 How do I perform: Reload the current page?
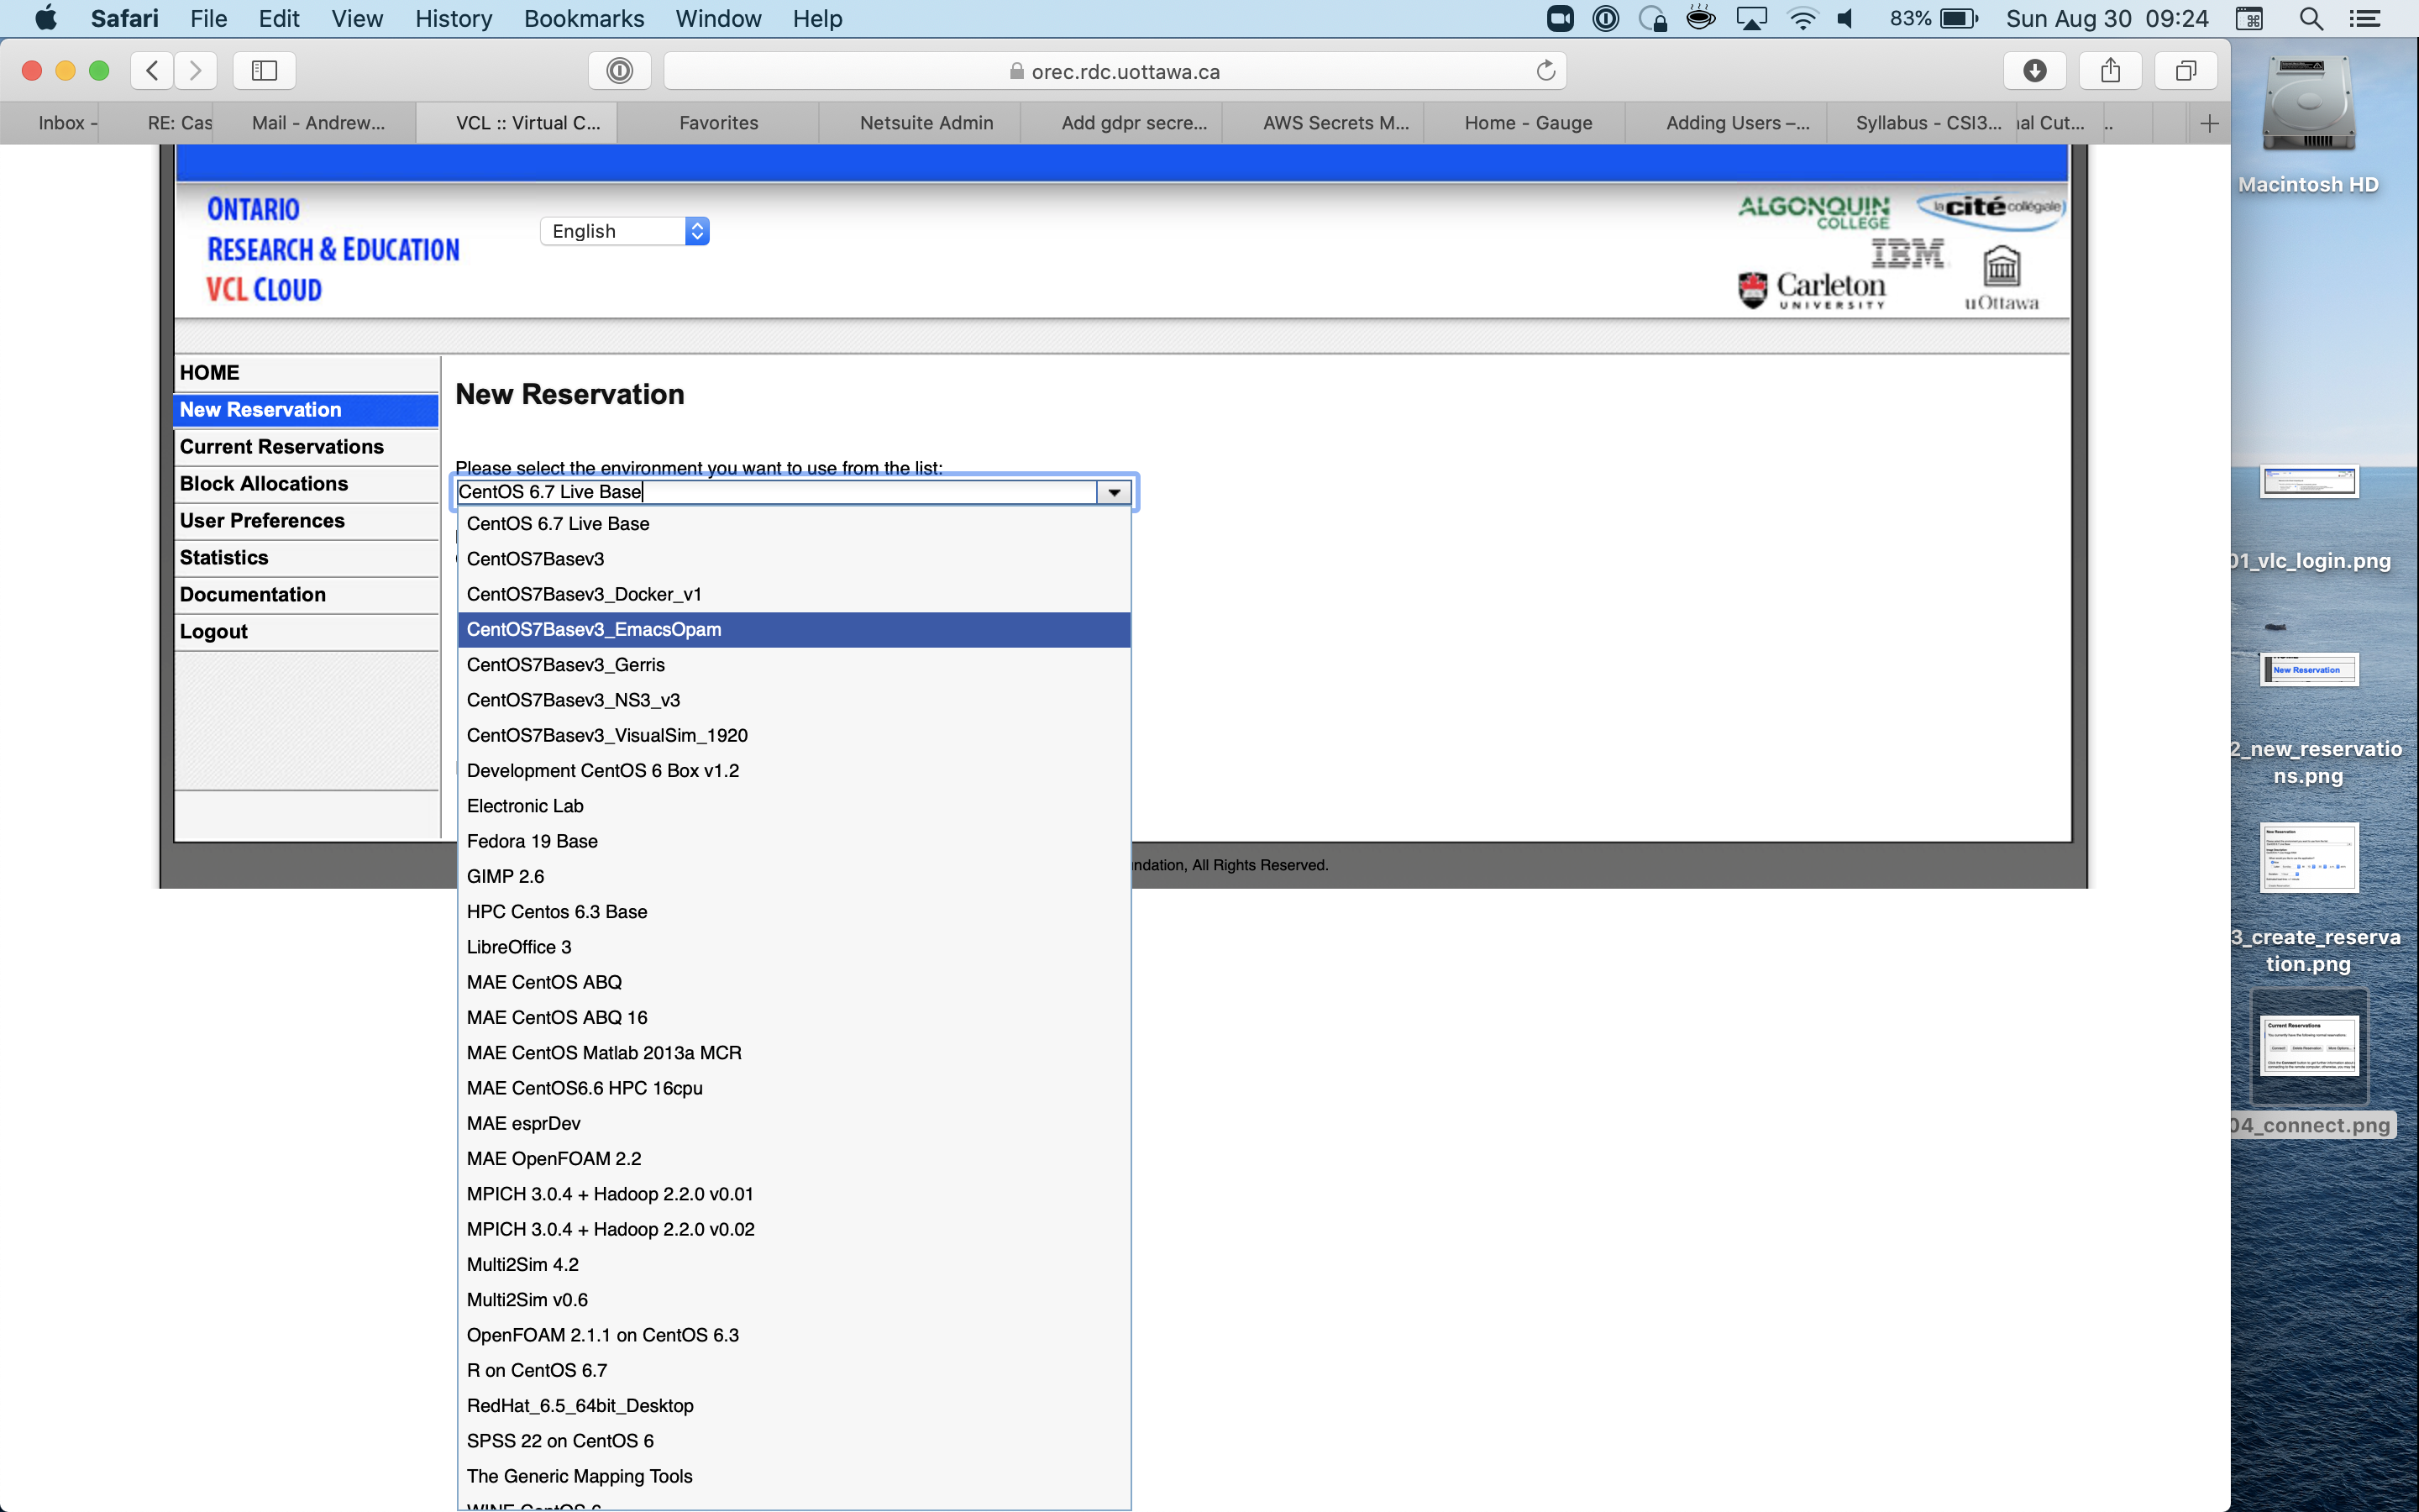[1545, 71]
